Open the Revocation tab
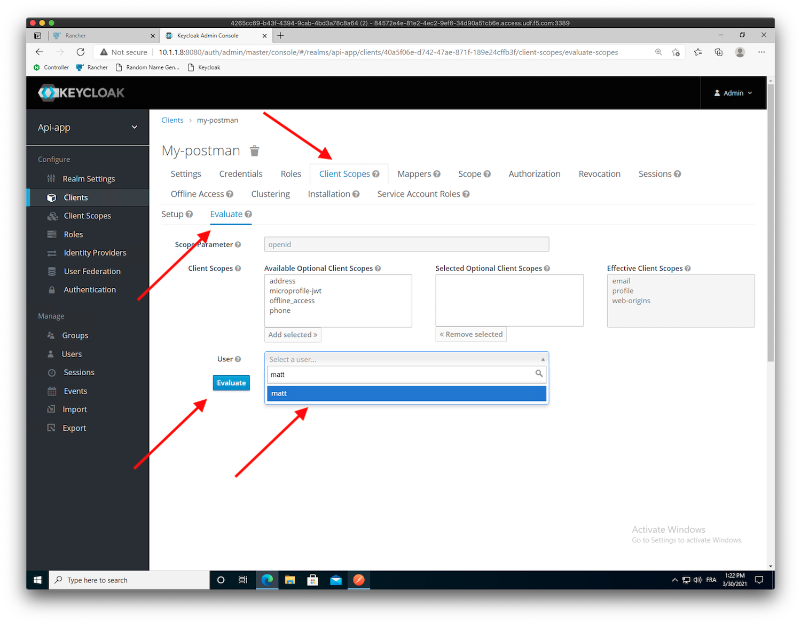The image size is (801, 624). (x=600, y=174)
